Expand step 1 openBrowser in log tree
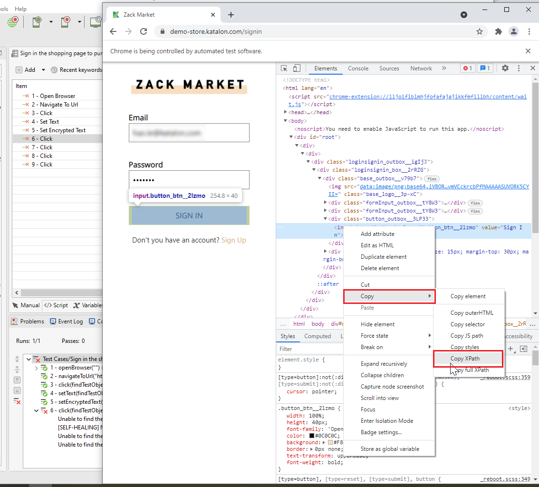This screenshot has height=487, width=539. pyautogui.click(x=37, y=368)
